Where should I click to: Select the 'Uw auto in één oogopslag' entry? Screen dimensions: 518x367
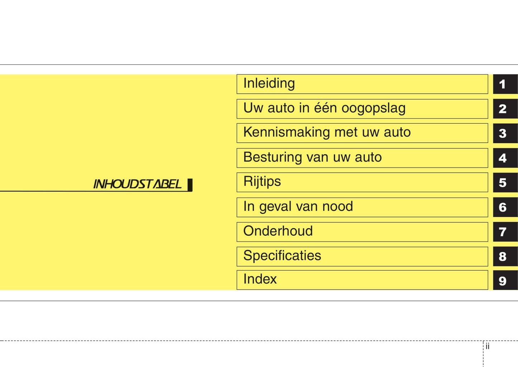click(362, 109)
